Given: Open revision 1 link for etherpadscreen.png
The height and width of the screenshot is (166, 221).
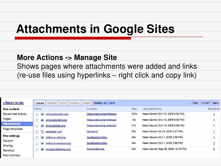Looking at the screenshot, I should pyautogui.click(x=214, y=114).
